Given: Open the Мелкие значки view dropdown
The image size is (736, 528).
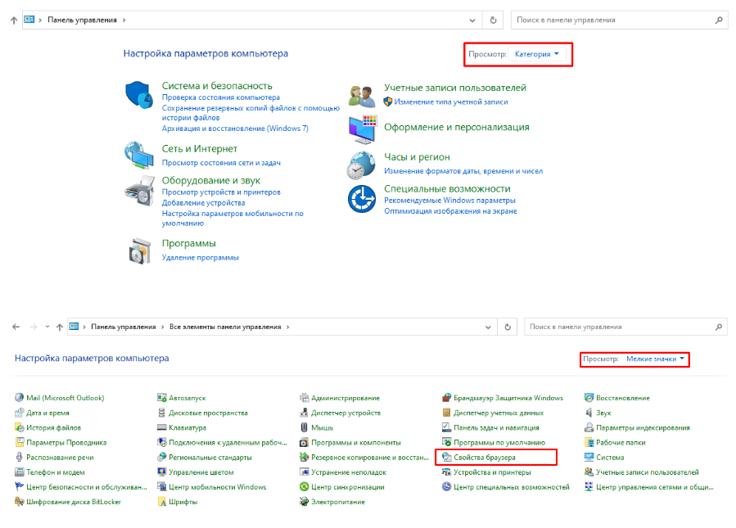Looking at the screenshot, I should click(655, 359).
